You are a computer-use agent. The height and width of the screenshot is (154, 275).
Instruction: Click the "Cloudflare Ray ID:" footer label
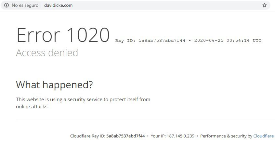pyautogui.click(x=88, y=136)
